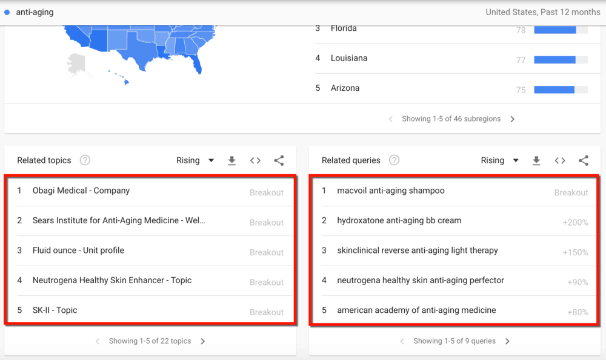The height and width of the screenshot is (360, 606).
Task: Show next page of subregions
Action: tap(513, 119)
